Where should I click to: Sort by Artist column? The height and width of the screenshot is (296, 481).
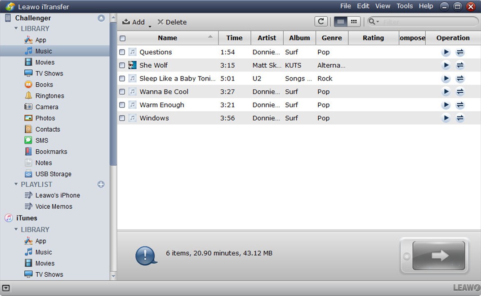pyautogui.click(x=267, y=38)
